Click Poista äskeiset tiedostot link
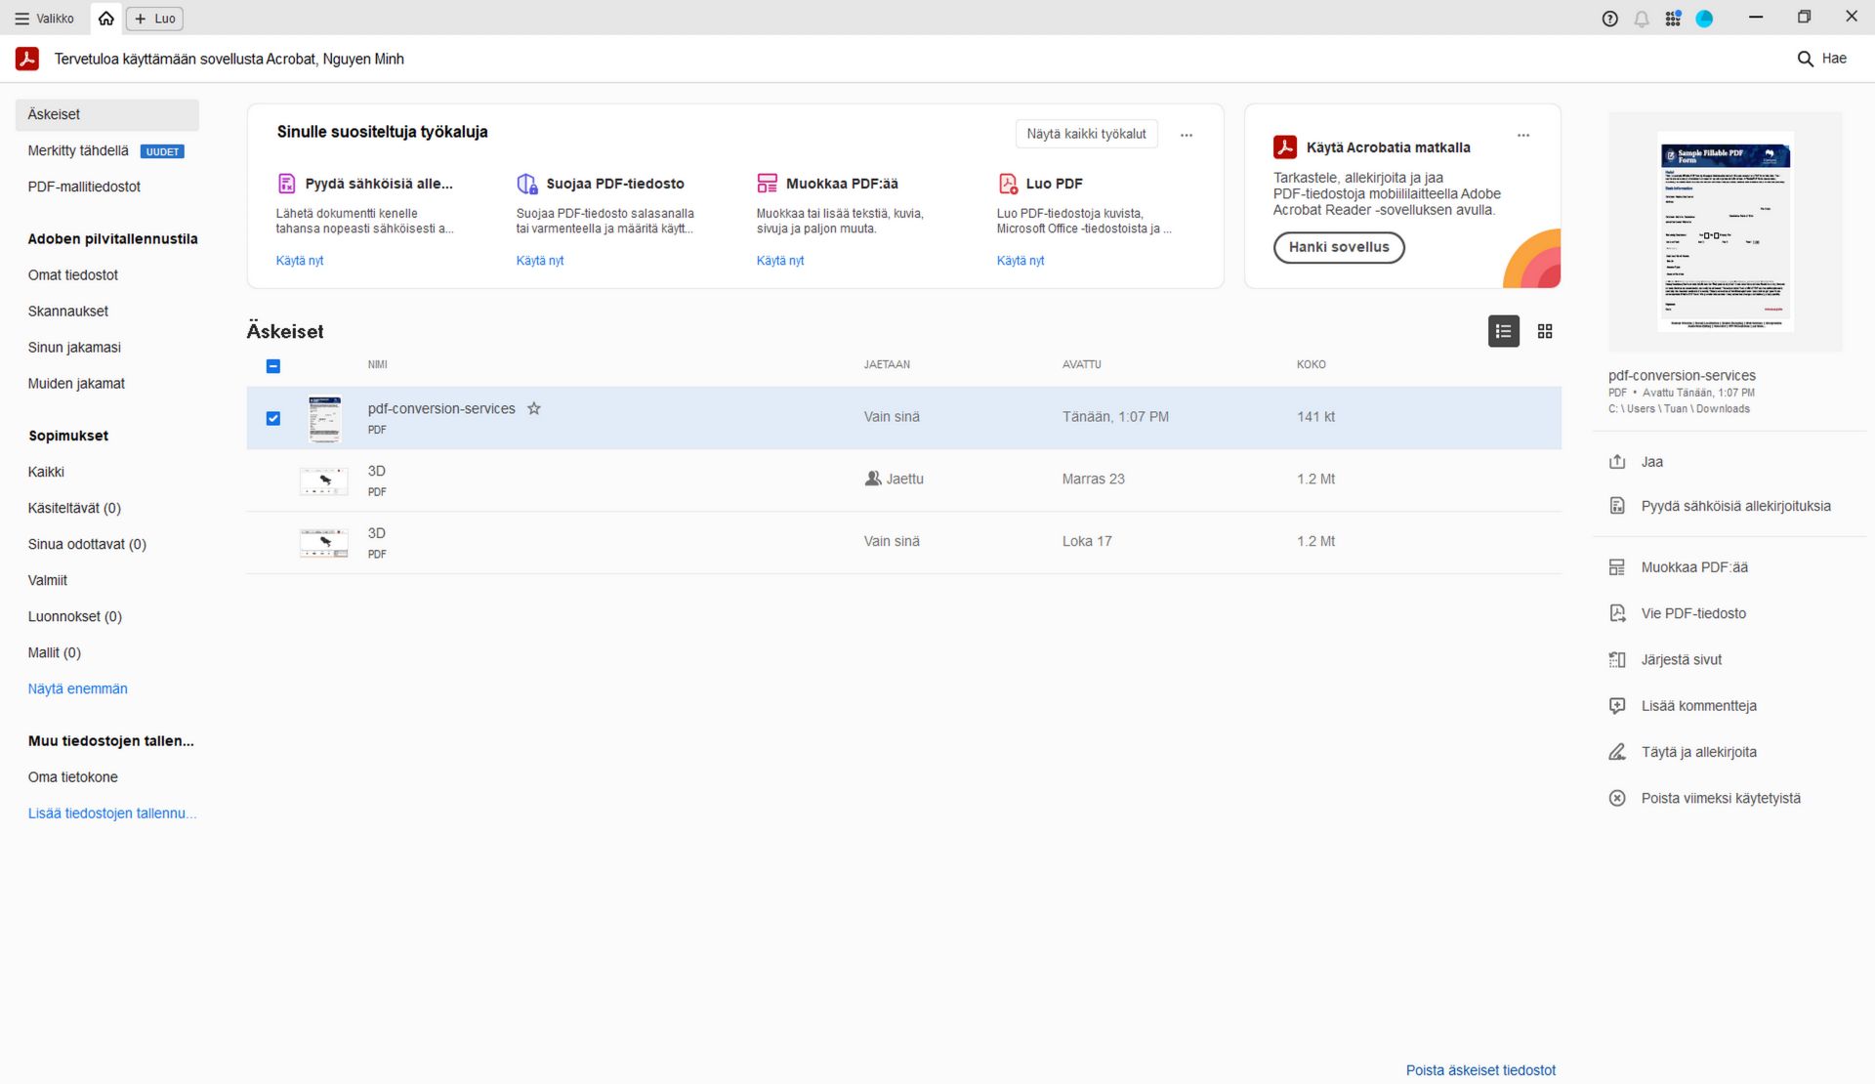The width and height of the screenshot is (1875, 1084). tap(1479, 1070)
